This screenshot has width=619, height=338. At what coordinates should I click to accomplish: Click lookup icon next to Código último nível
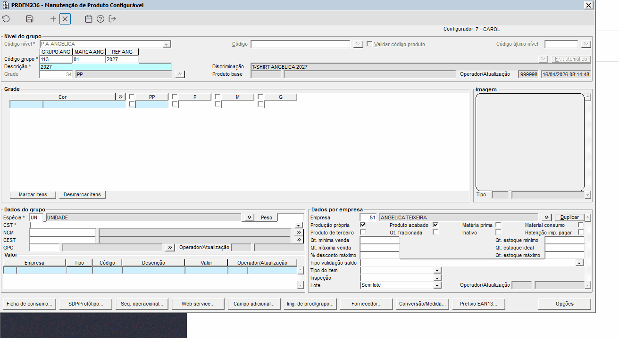pos(586,44)
